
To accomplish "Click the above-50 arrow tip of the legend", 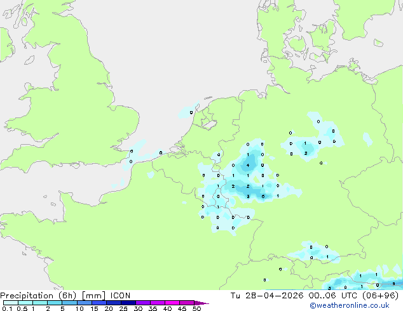I will (x=201, y=303).
